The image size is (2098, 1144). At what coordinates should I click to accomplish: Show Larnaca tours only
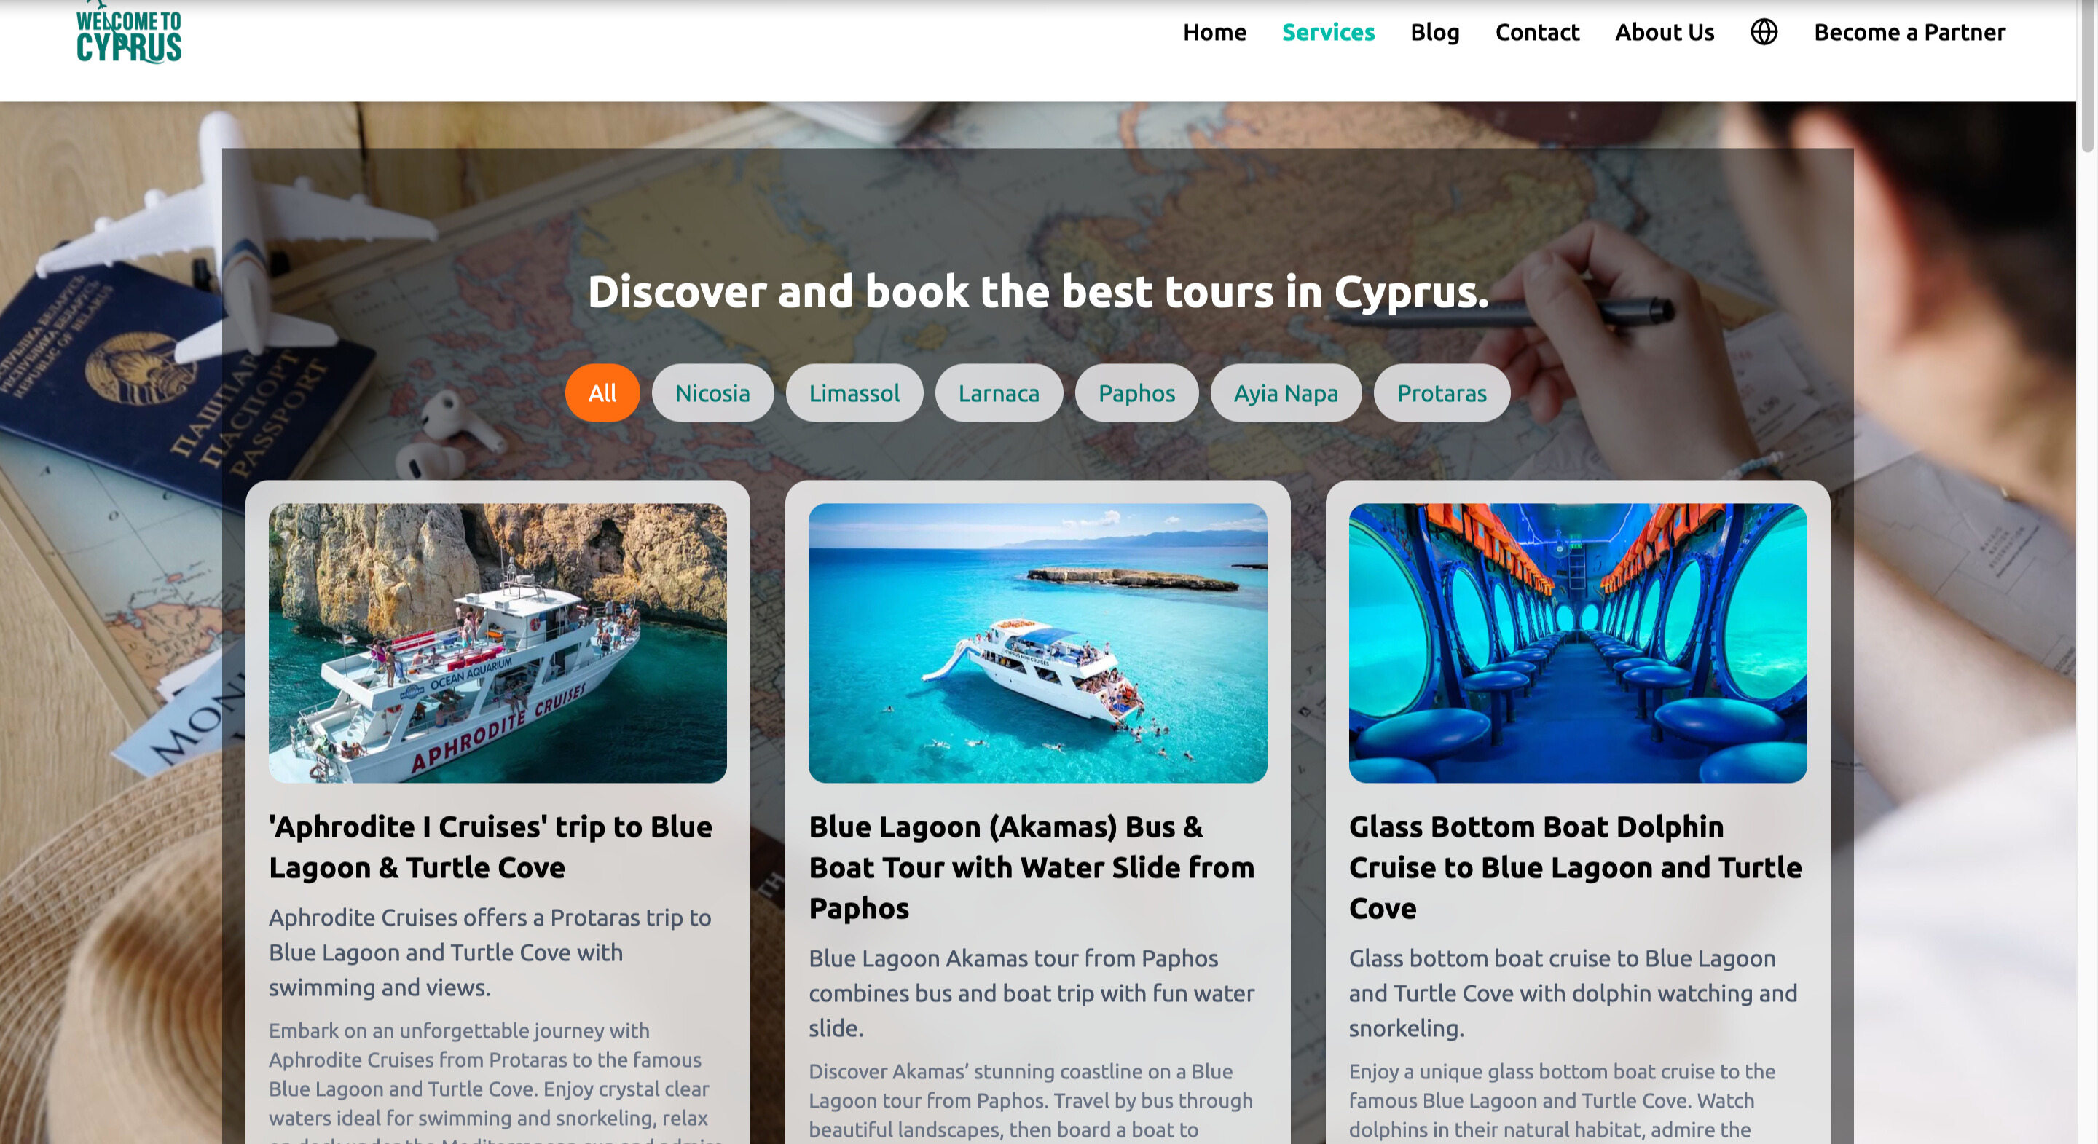point(999,392)
